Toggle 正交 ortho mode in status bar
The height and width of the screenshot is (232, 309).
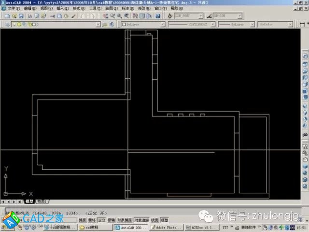[101, 219]
